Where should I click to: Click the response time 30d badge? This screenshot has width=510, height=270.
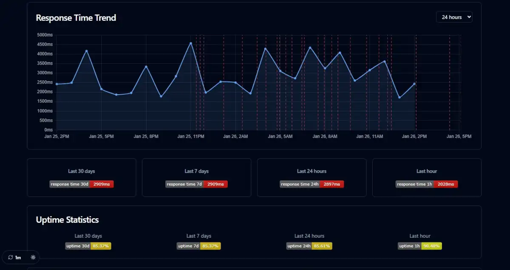point(82,184)
